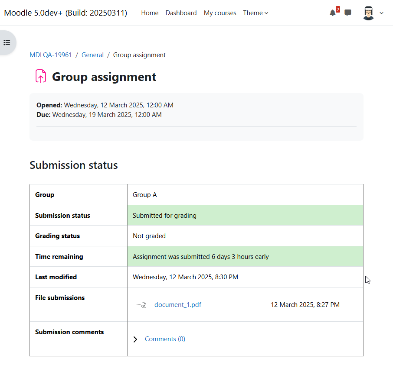Open the Dashboard menu item

click(181, 13)
